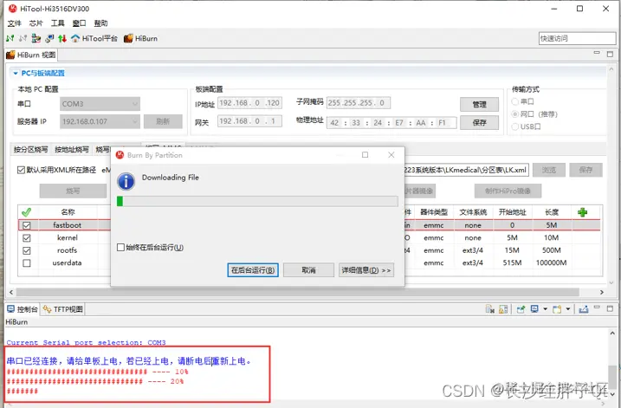The height and width of the screenshot is (408, 621).
Task: Select the console (控制台) tab
Action: pos(23,309)
